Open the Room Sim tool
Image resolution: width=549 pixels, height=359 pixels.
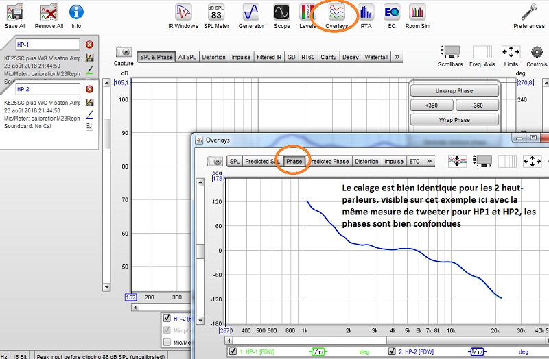(x=418, y=16)
